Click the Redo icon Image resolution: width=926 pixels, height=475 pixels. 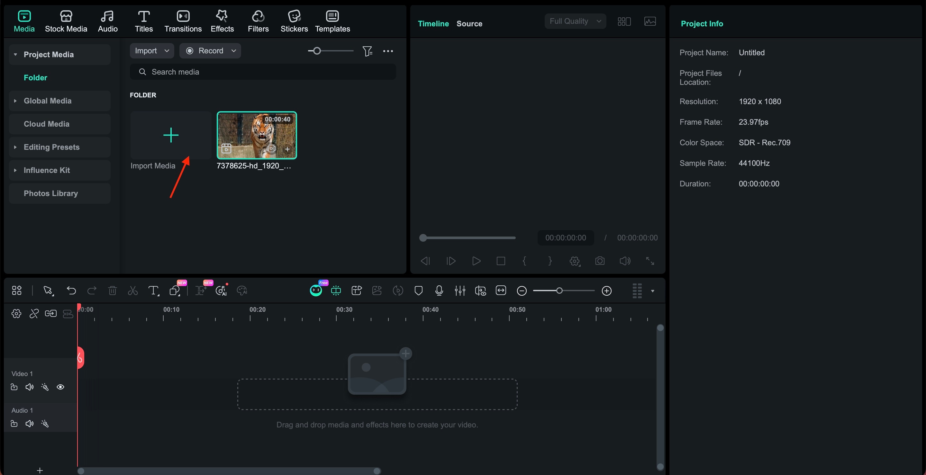92,290
